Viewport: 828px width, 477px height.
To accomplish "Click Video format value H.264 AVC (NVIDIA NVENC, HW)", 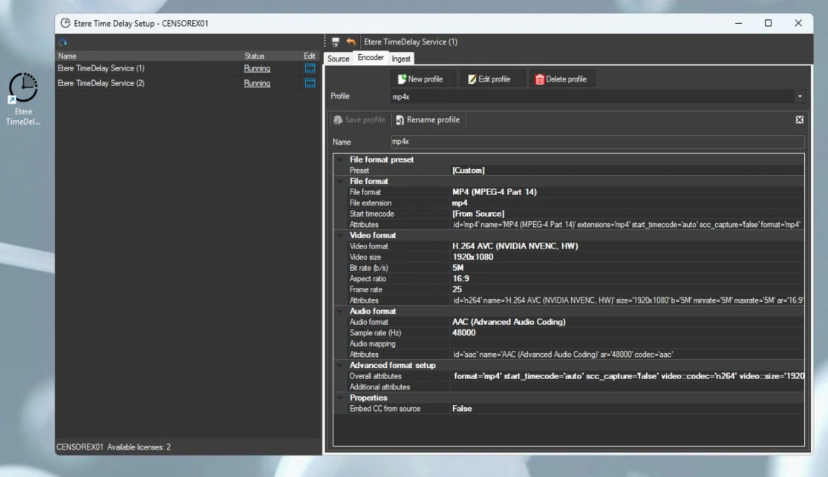I will pos(515,246).
